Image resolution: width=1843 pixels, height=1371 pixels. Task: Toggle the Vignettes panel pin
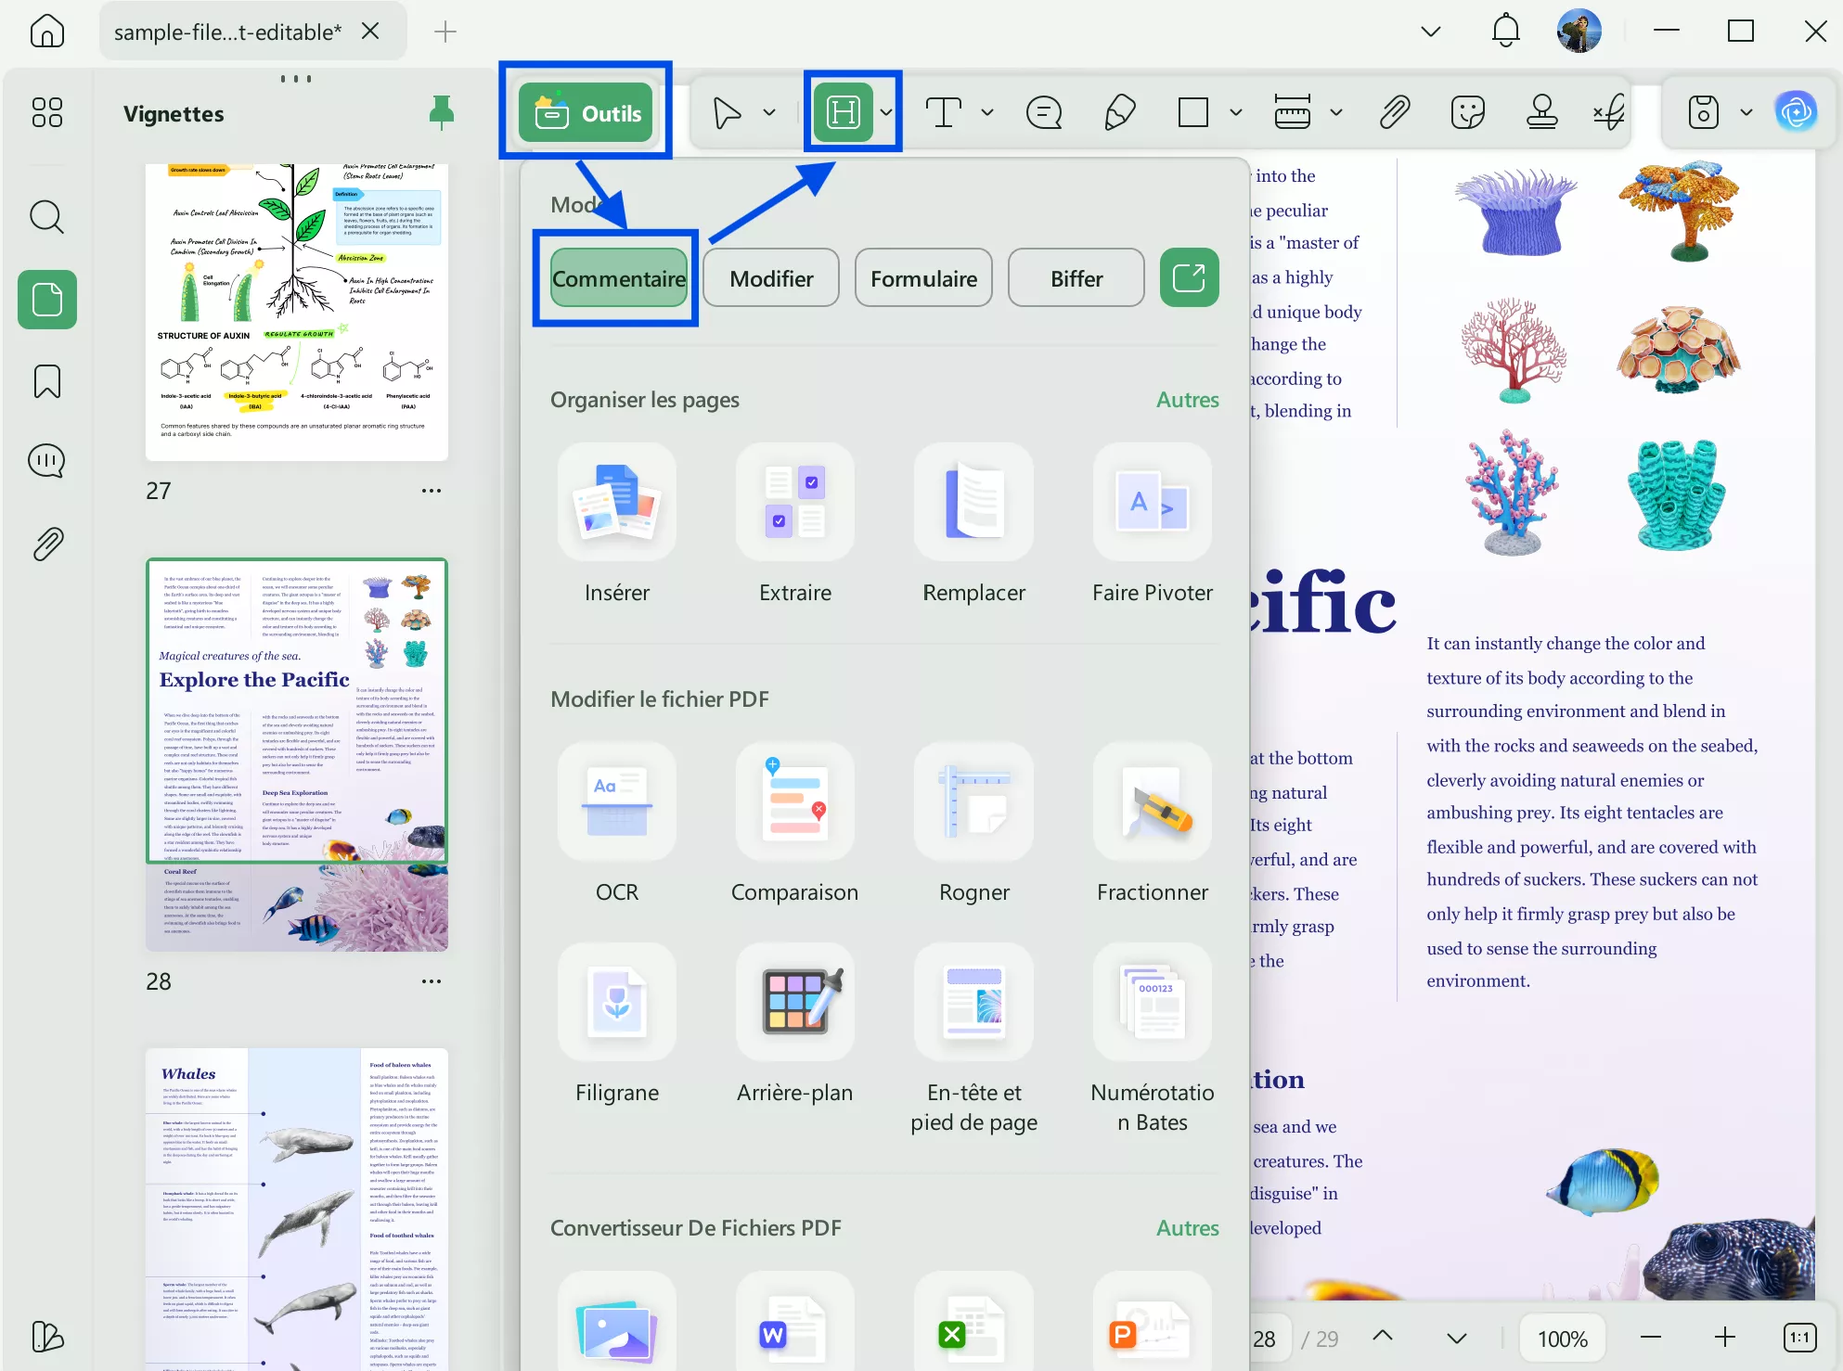(442, 113)
